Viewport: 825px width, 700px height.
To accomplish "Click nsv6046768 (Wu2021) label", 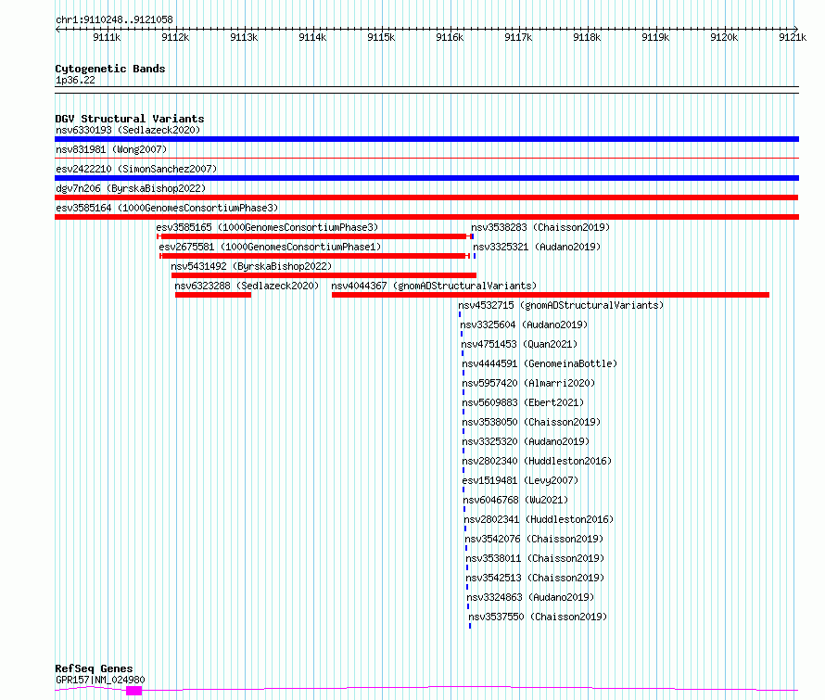I will [x=515, y=500].
